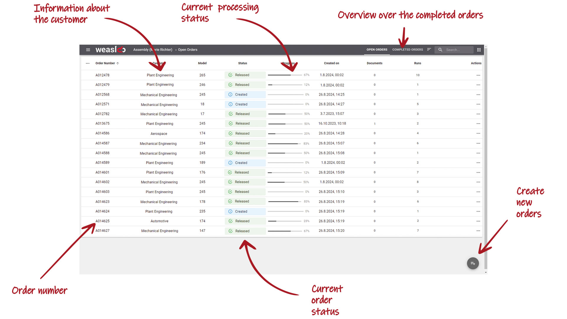Viewport: 567px width, 319px height.
Task: Click inside the Search input field
Action: (456, 50)
